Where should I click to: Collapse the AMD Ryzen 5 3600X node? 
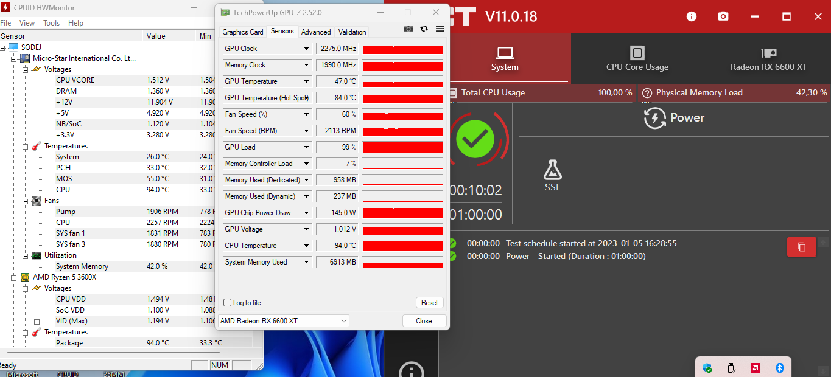click(x=14, y=277)
